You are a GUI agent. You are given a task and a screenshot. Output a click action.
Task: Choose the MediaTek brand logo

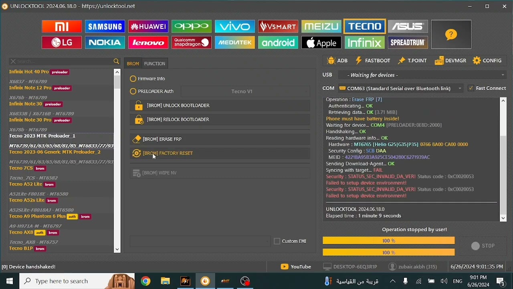click(235, 43)
